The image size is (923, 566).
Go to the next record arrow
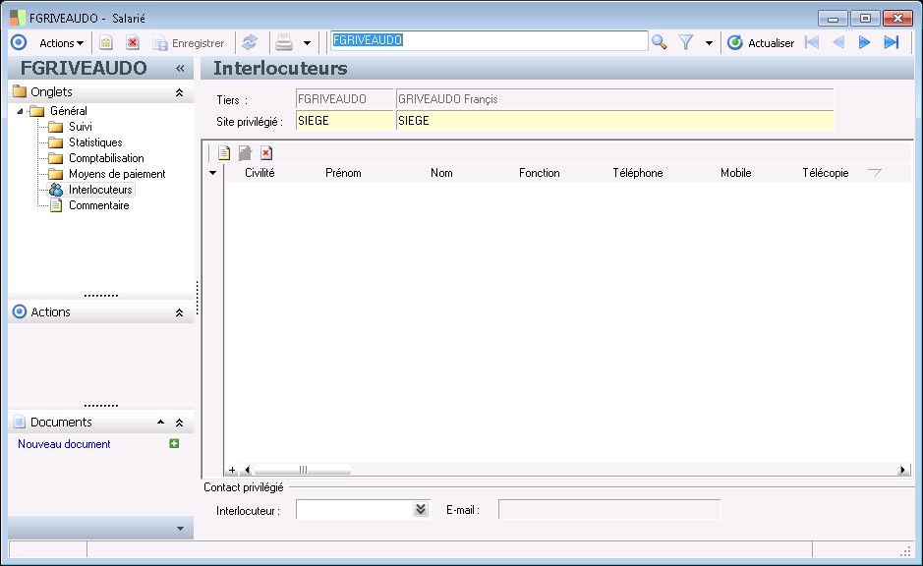click(x=865, y=42)
